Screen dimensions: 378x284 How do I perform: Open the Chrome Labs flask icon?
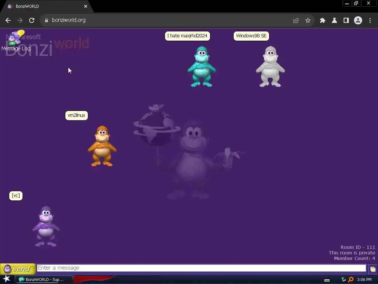pos(334,21)
